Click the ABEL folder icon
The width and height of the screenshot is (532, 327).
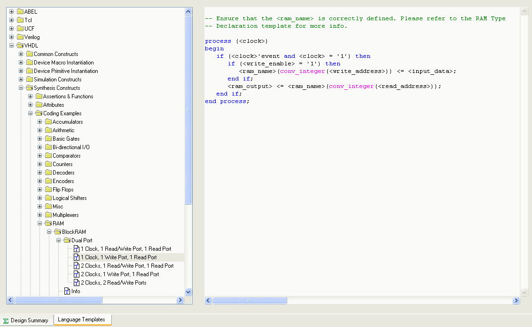tap(20, 12)
